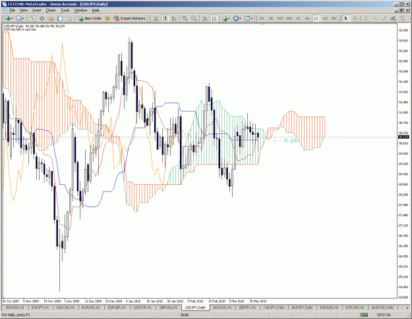Image resolution: width=412 pixels, height=319 pixels.
Task: Open the MetaEditor icon
Action: pyautogui.click(x=107, y=18)
